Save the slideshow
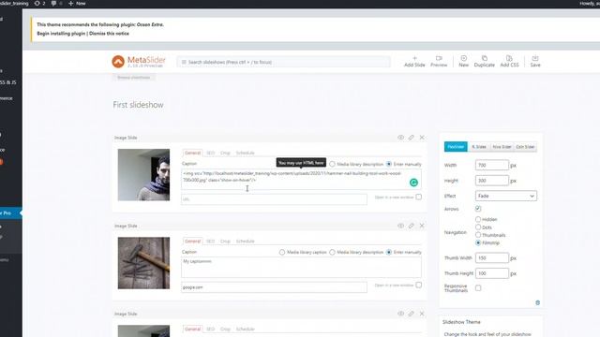The width and height of the screenshot is (600, 337). pyautogui.click(x=535, y=62)
